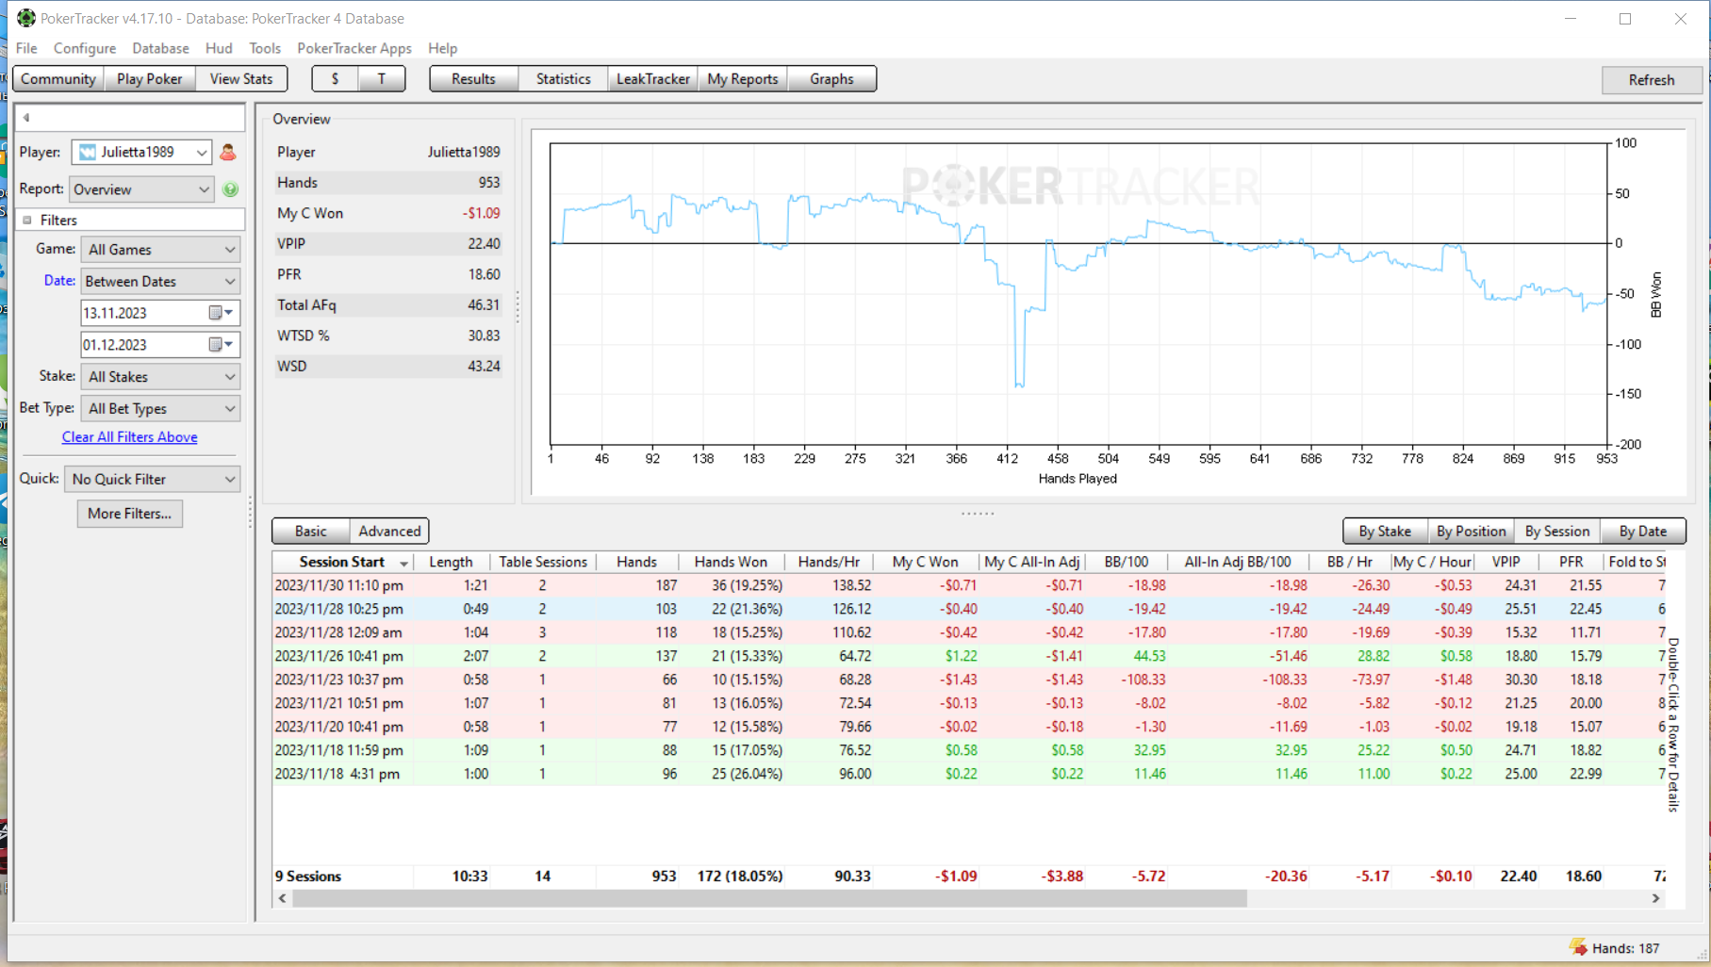This screenshot has width=1711, height=967.
Task: Select session row 2023/11/18 4:31 pm
Action: click(969, 774)
